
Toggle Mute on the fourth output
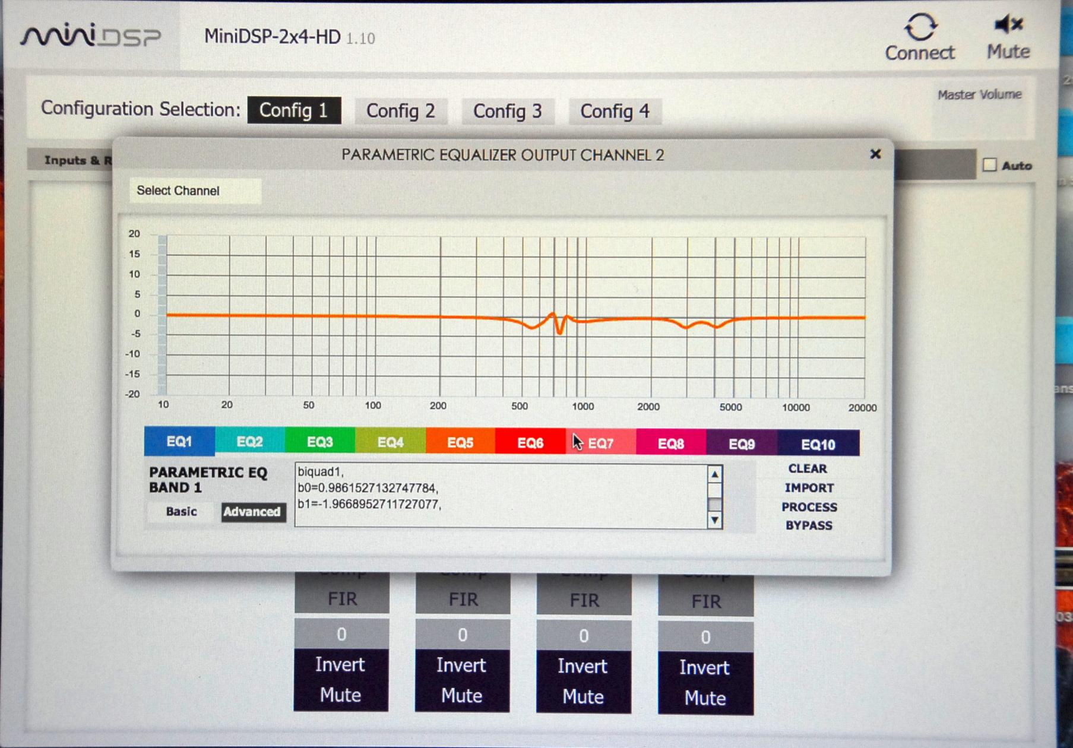(705, 698)
